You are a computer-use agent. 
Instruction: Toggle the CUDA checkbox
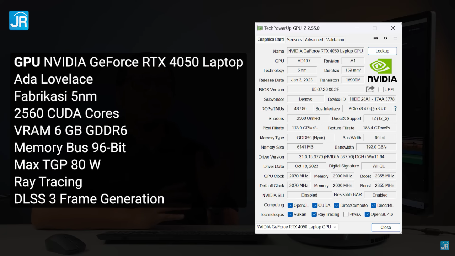pyautogui.click(x=315, y=205)
